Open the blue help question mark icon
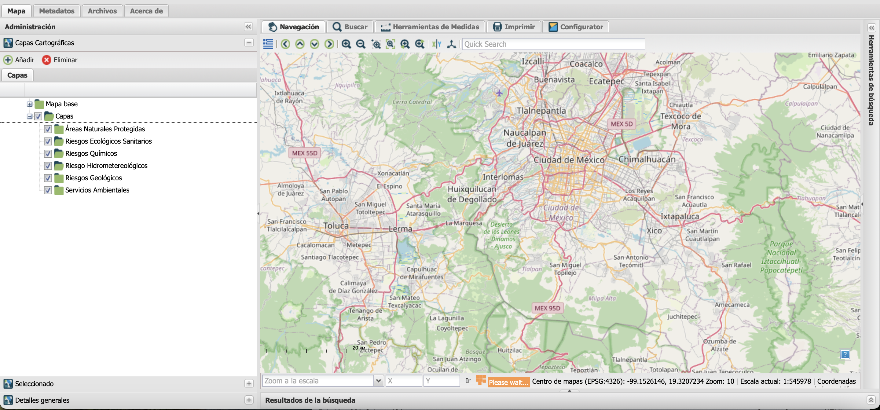This screenshot has height=410, width=880. (845, 354)
